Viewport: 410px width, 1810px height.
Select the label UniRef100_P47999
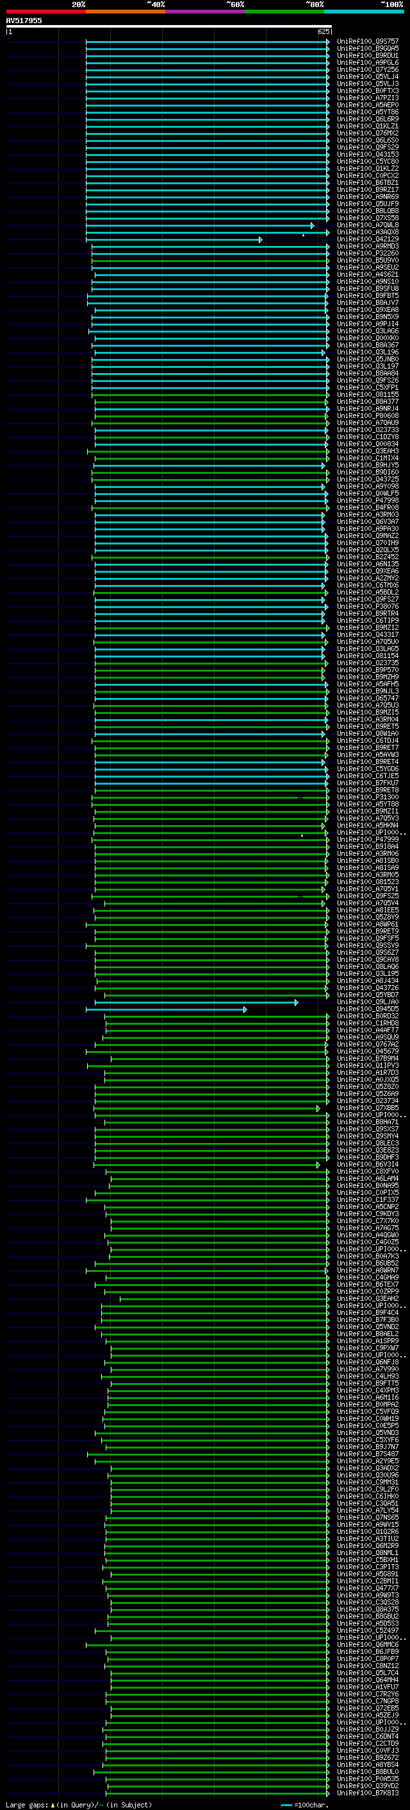point(368,839)
